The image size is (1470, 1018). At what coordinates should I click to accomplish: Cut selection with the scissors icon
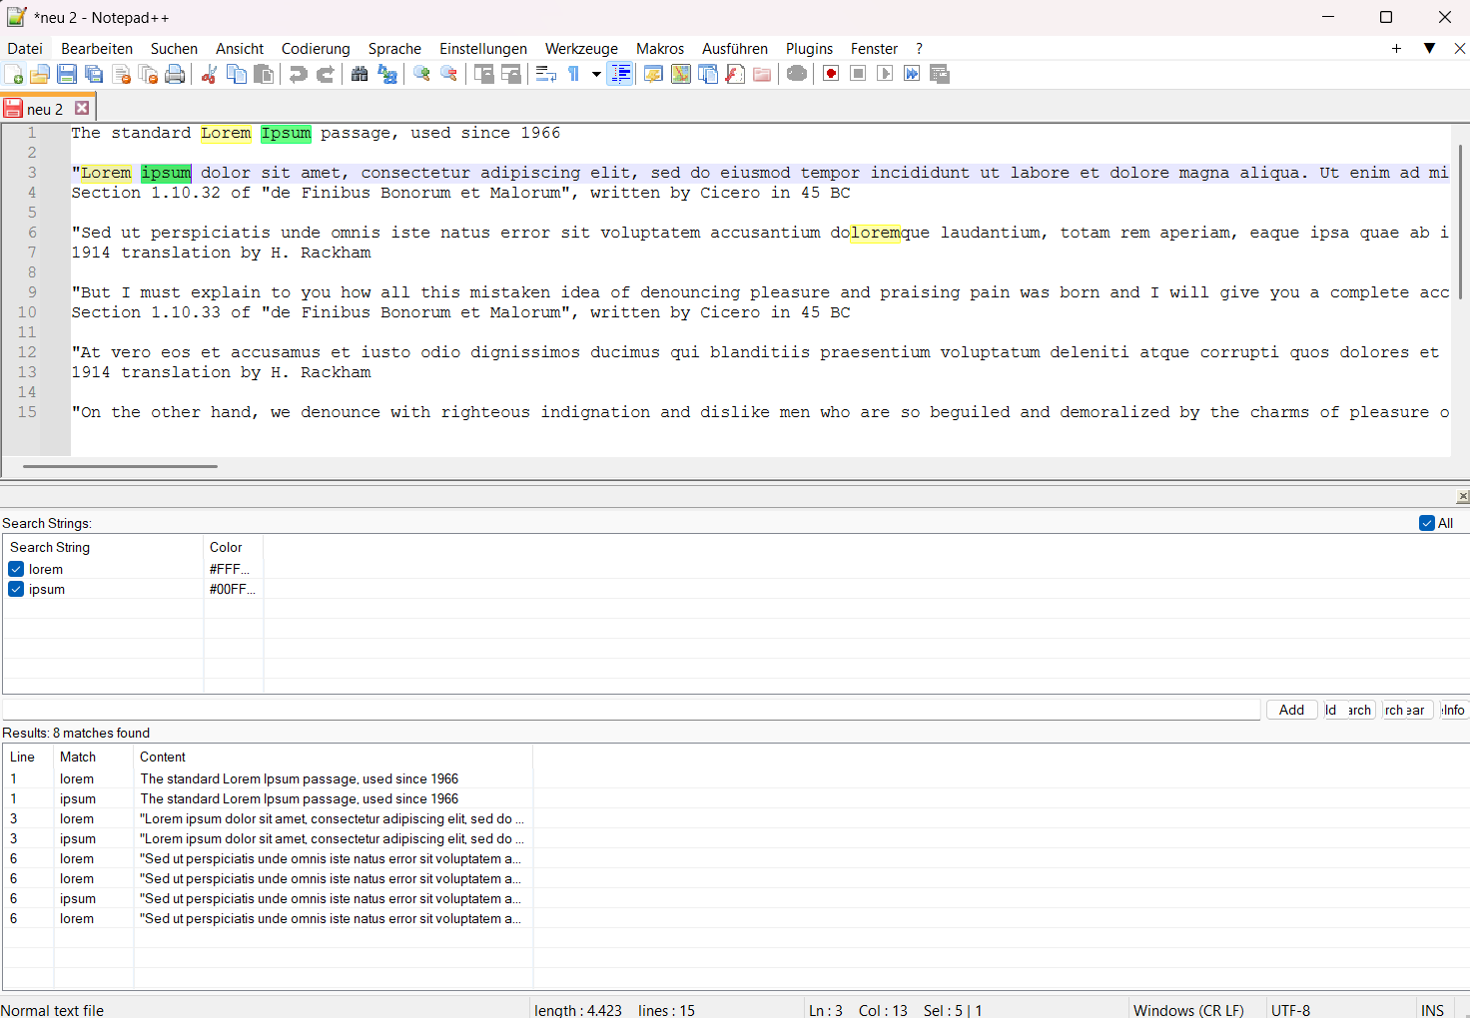click(210, 74)
